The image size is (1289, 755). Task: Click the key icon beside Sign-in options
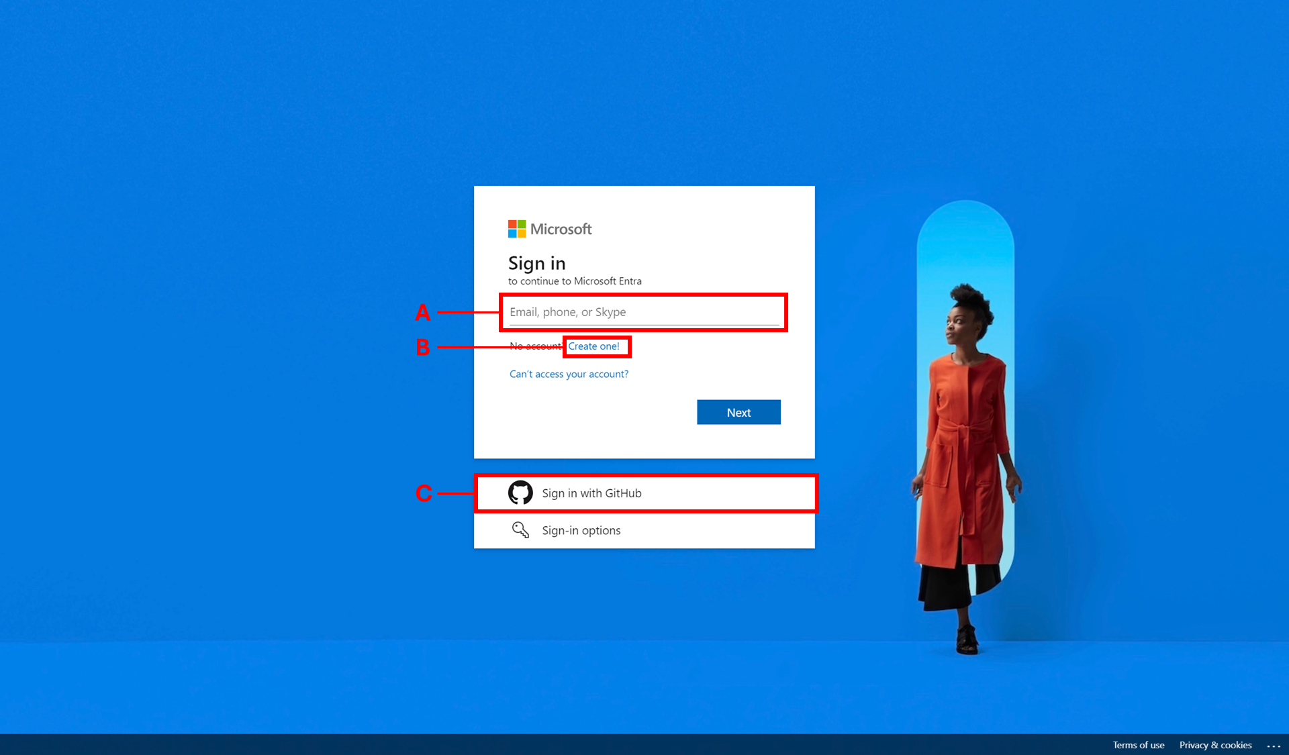[520, 530]
